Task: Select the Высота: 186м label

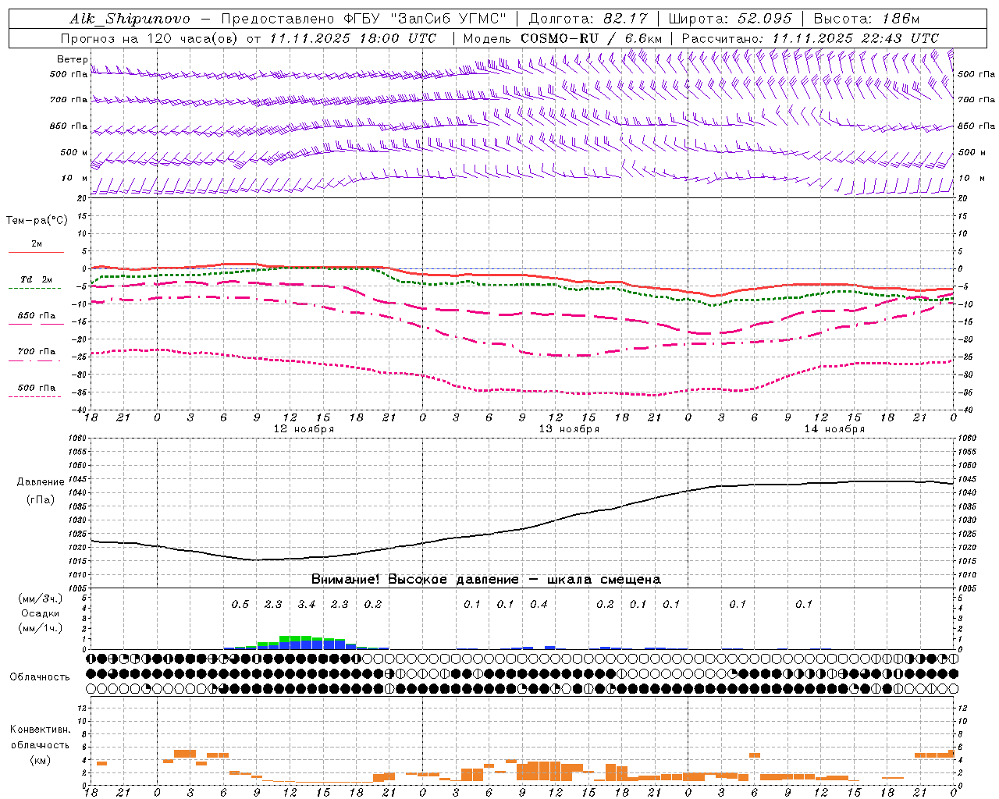Action: [x=866, y=19]
